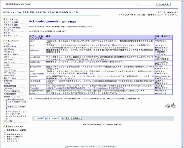The image size is (184, 148).
Task: Click XOOPS Project link in footer
Action: point(110,147)
